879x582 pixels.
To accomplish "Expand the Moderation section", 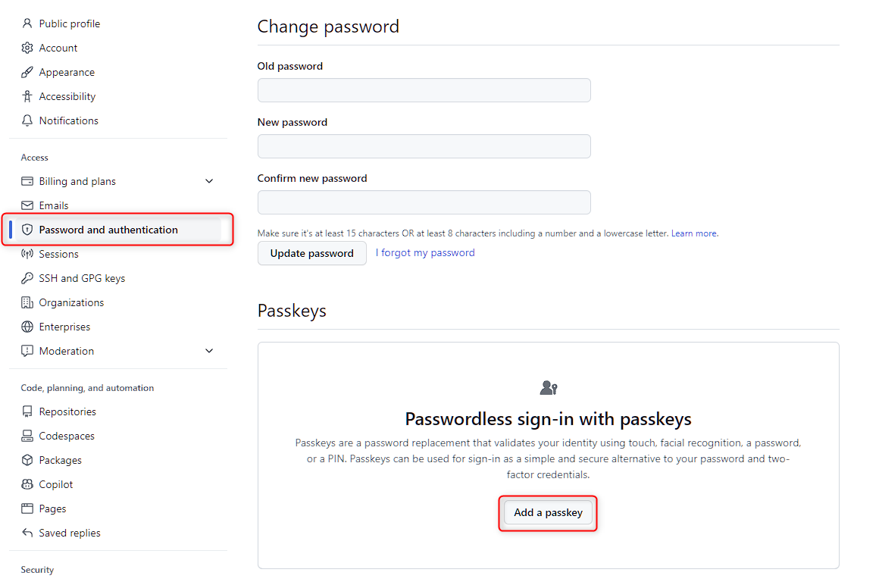I will (209, 351).
